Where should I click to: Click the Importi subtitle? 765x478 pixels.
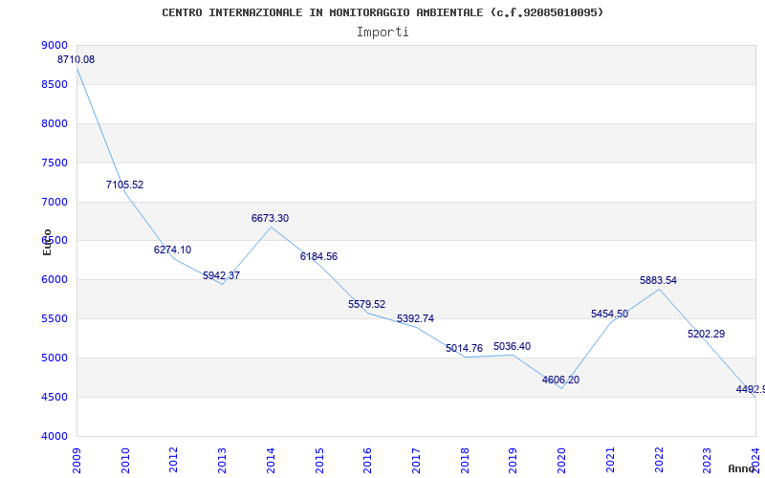click(x=382, y=33)
